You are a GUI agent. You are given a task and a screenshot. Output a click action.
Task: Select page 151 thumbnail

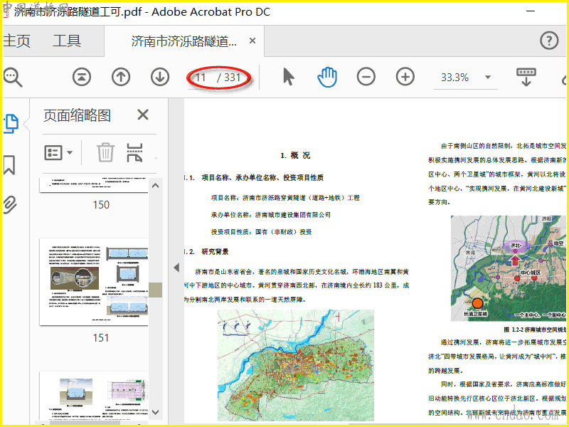[94, 282]
